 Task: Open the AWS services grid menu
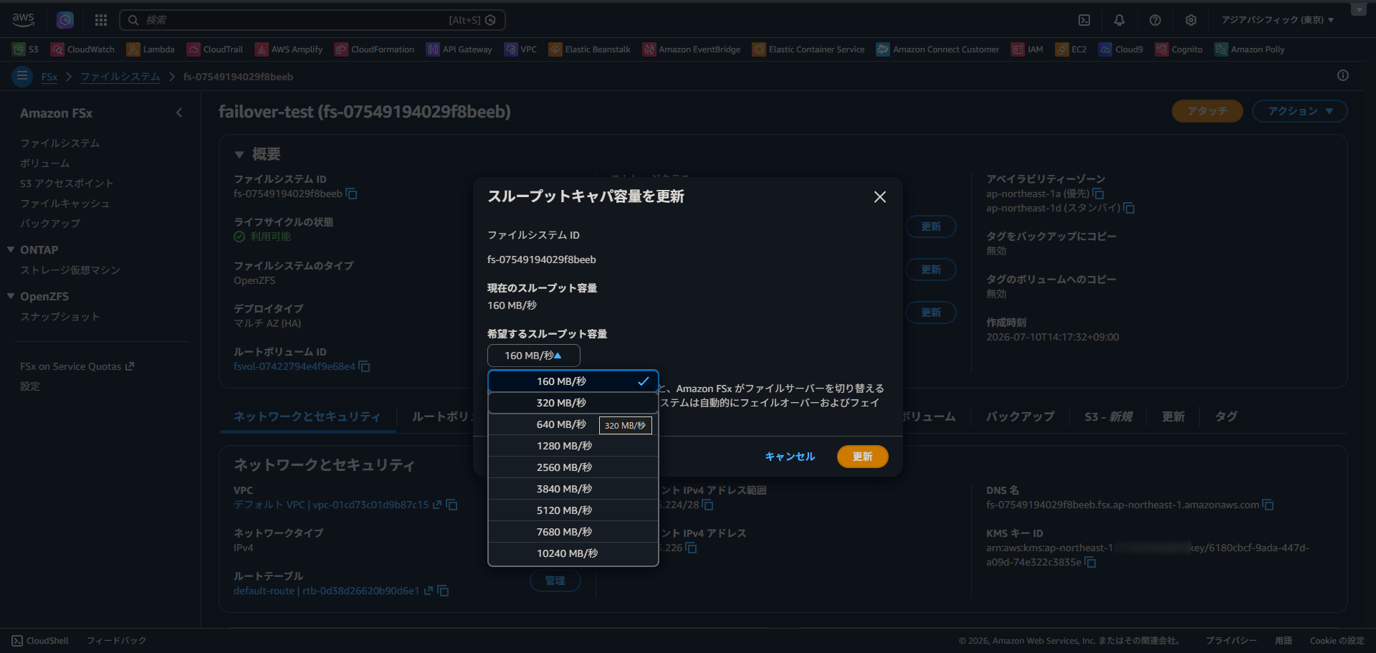[101, 20]
